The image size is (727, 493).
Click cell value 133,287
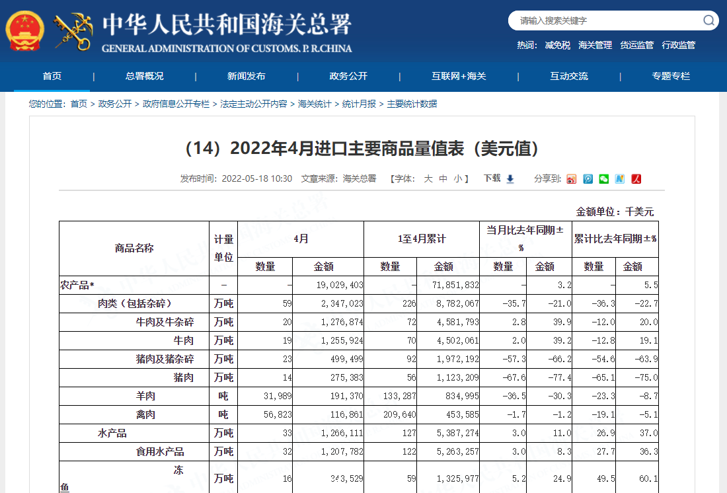tap(400, 397)
